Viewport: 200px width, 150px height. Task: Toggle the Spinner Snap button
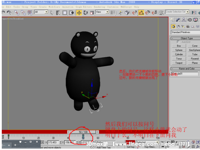[154, 13]
